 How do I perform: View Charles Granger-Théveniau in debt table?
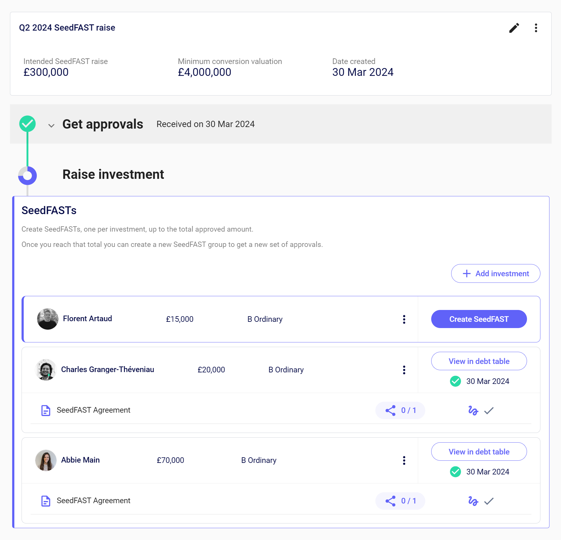pyautogui.click(x=479, y=361)
